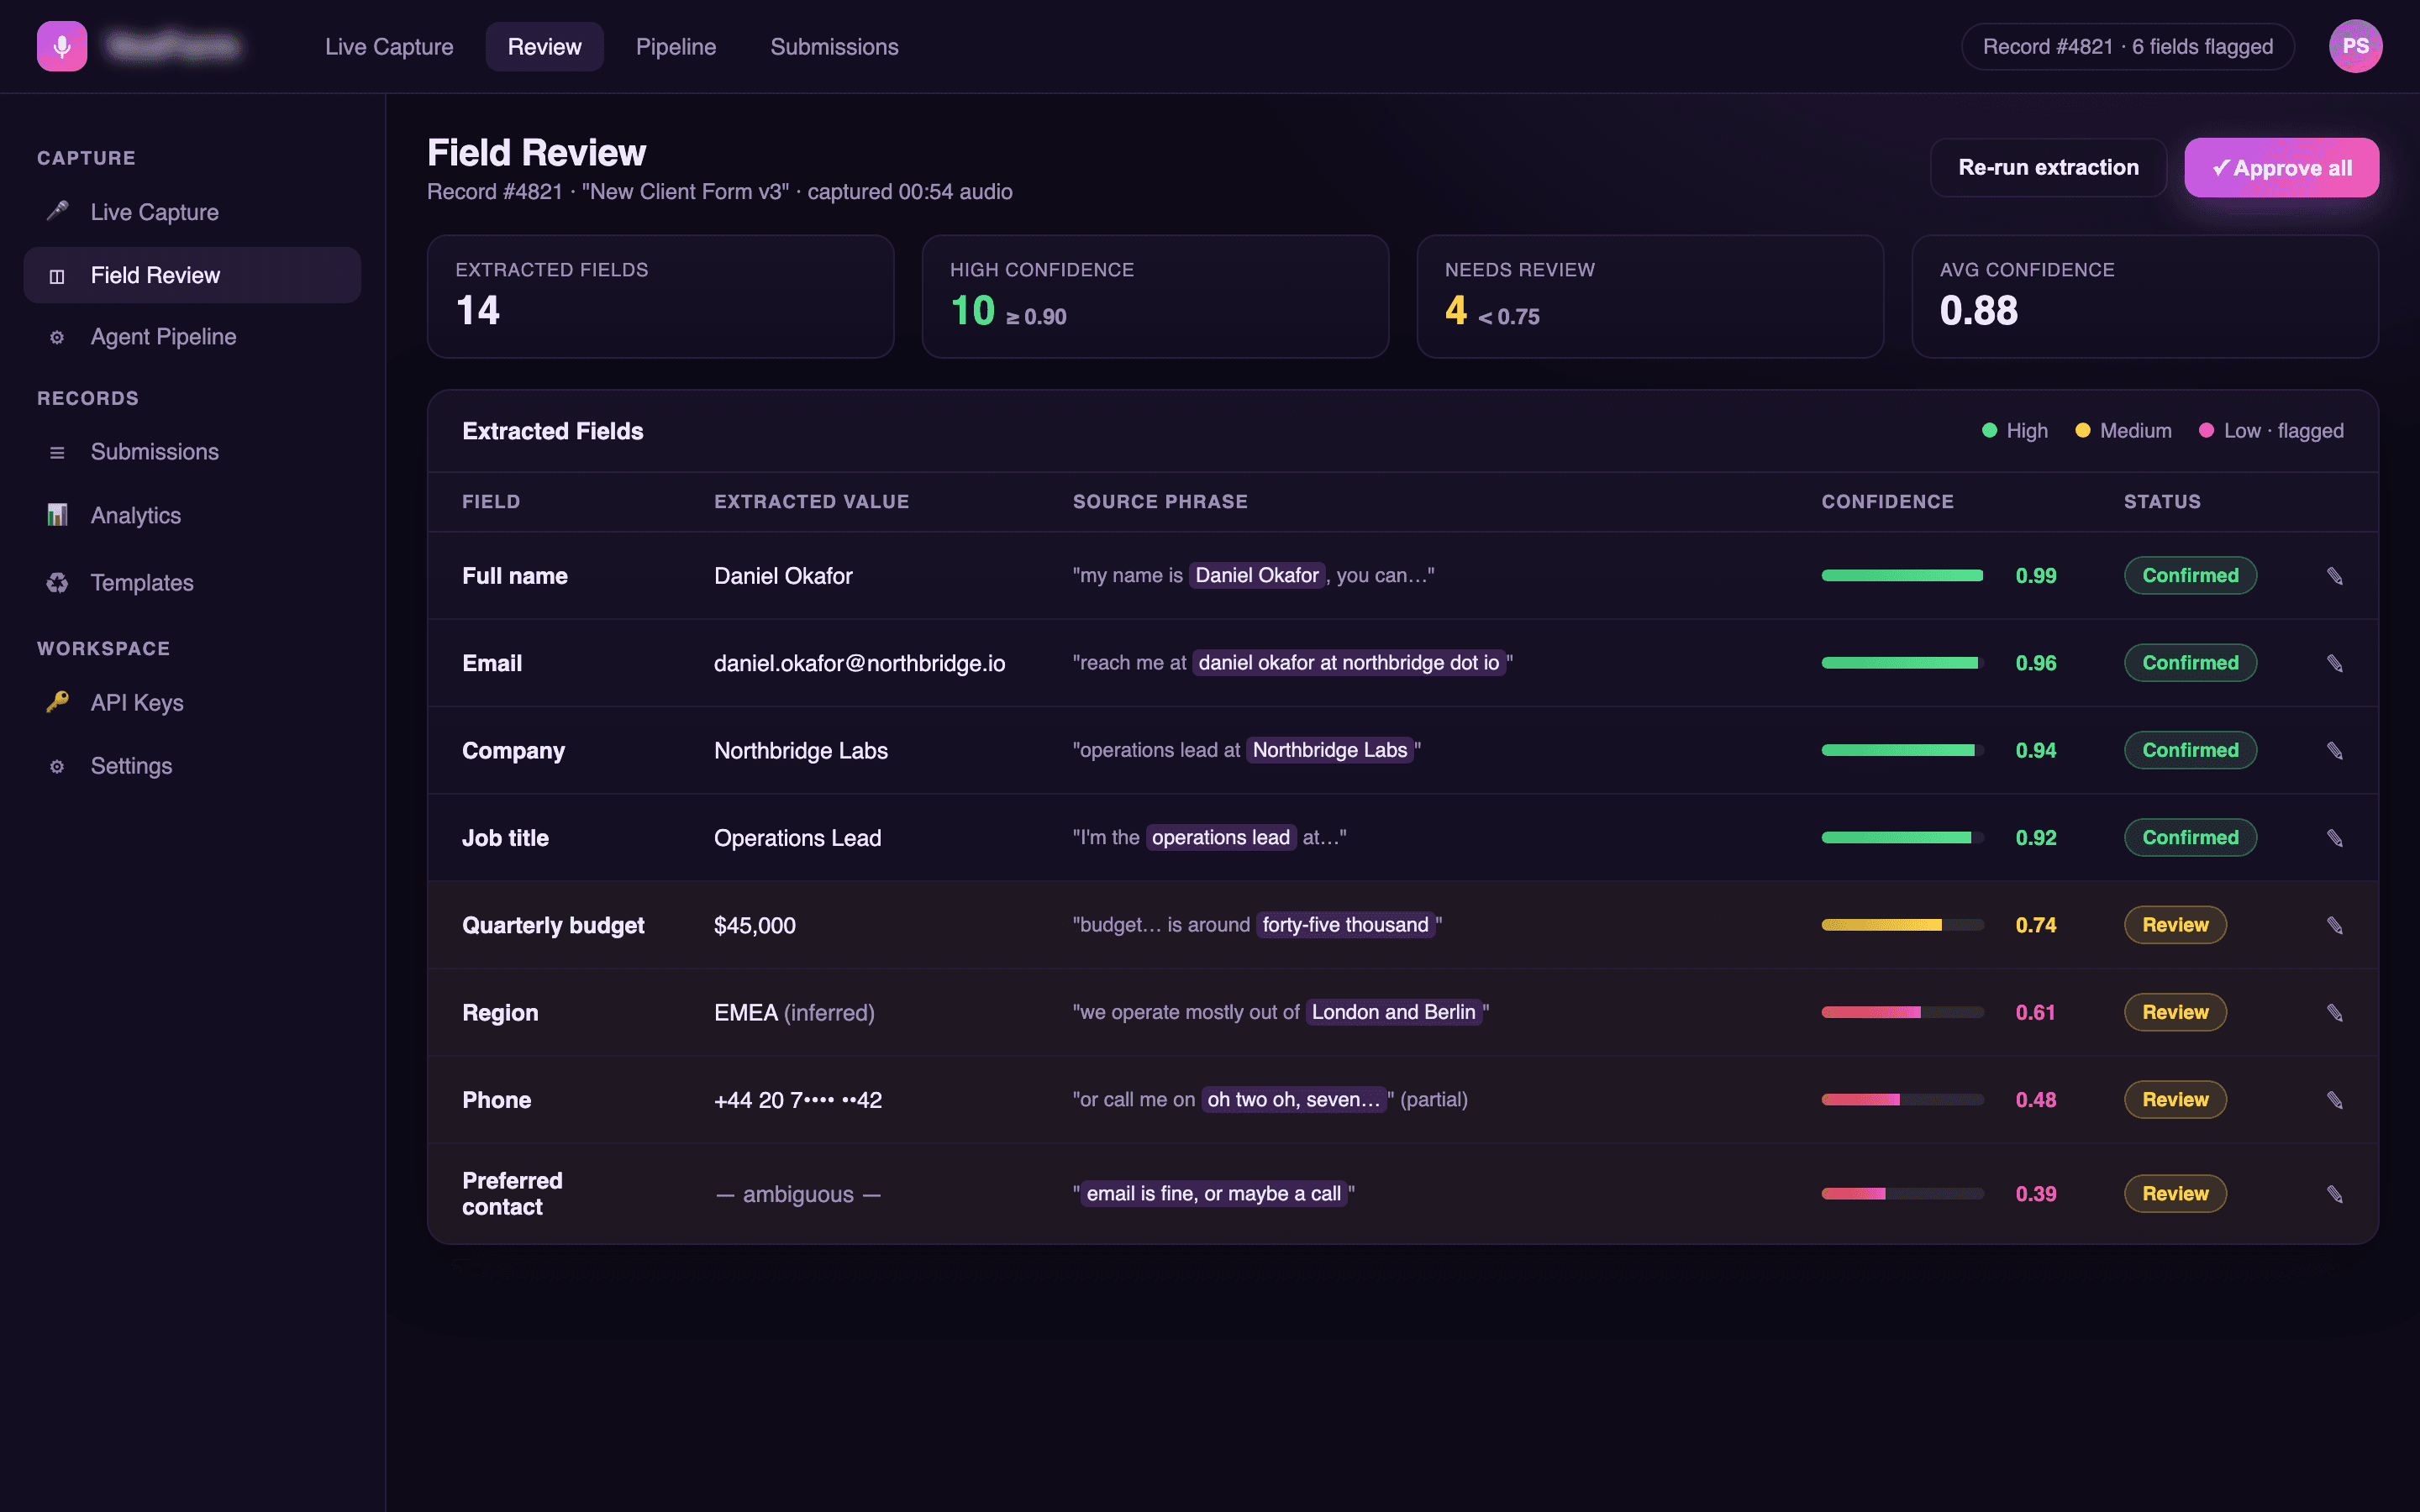Viewport: 2420px width, 1512px height.
Task: Click edit pencil for Job title row
Action: [2334, 837]
